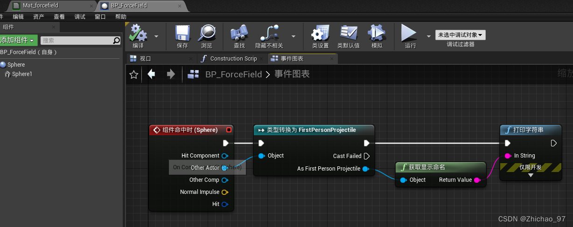Click search magnifier in components panel
Viewport: 573px width, 227px height.
click(117, 41)
